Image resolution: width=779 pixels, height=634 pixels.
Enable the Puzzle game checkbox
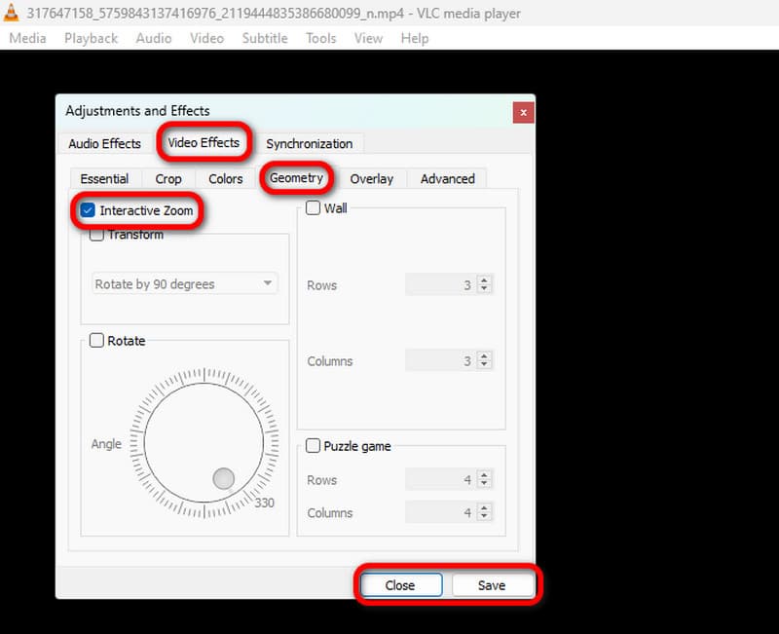coord(313,446)
